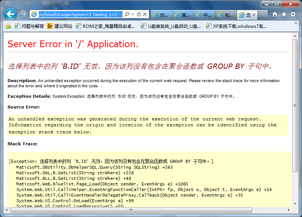Click horizontal scrollbar left arrow
302x217 pixels.
coord(7,210)
